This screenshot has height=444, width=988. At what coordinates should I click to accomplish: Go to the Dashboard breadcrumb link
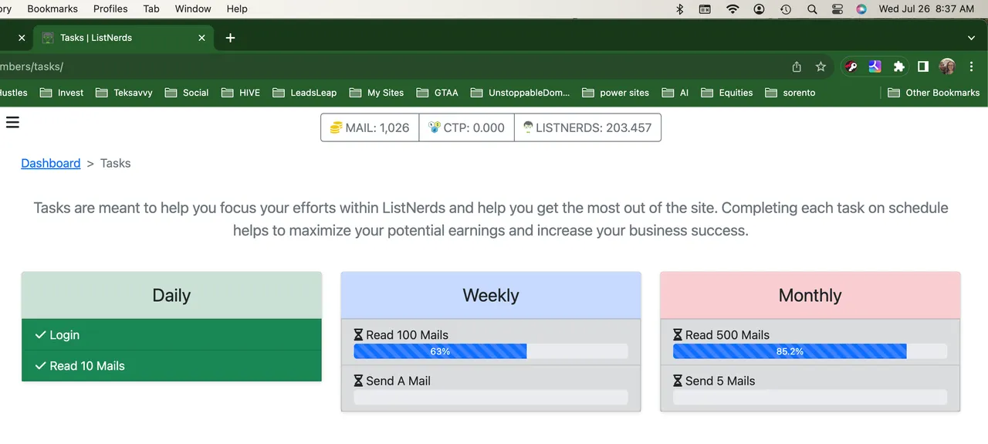[51, 163]
